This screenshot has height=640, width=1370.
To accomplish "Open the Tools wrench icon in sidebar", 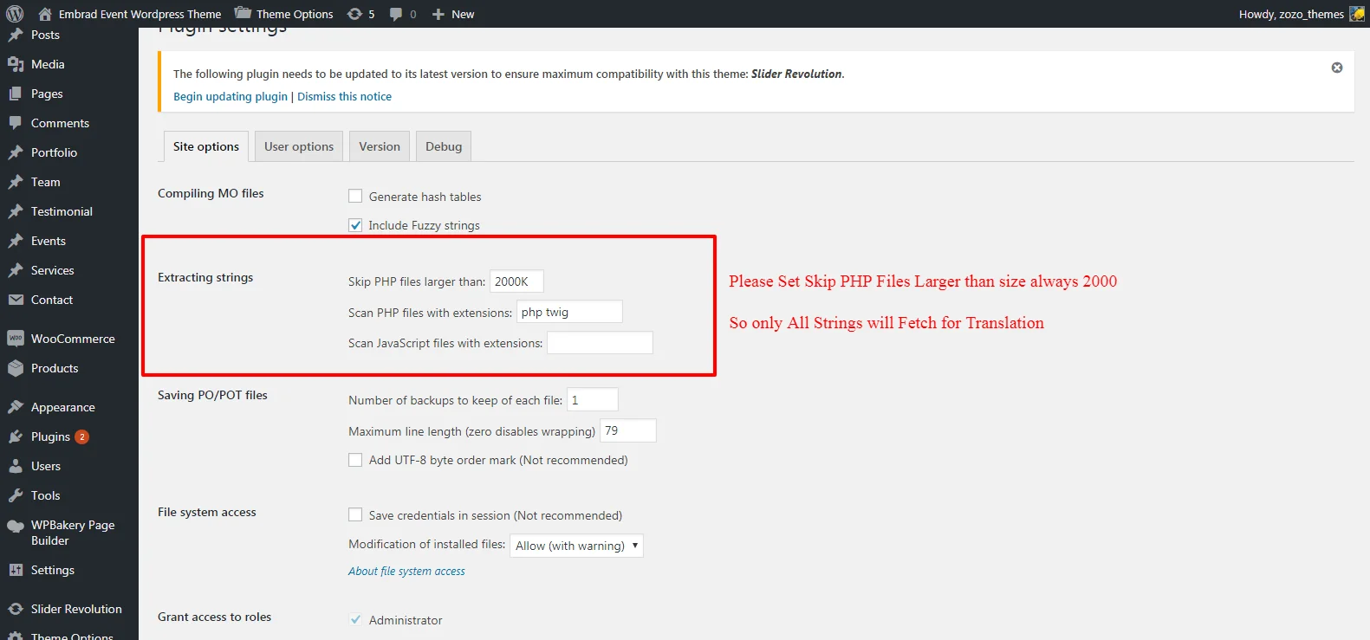I will click(16, 495).
